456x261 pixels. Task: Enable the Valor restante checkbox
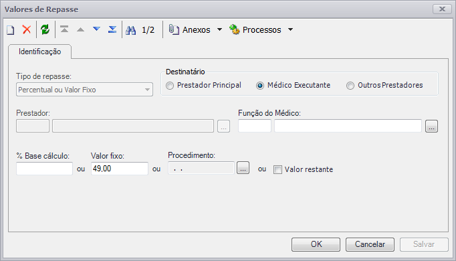[x=277, y=169]
